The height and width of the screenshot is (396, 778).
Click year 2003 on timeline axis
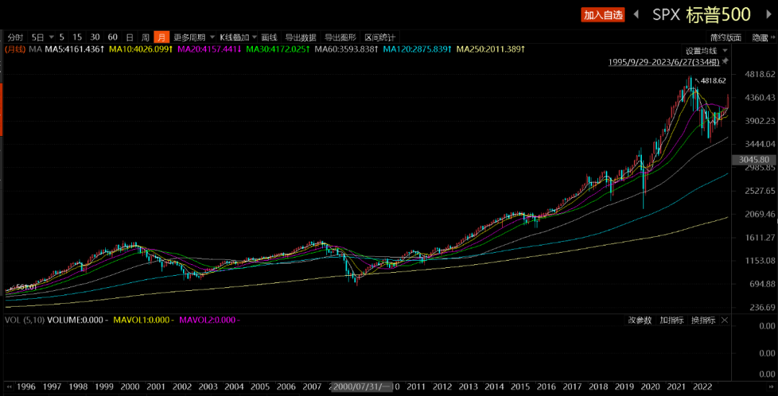tap(207, 387)
